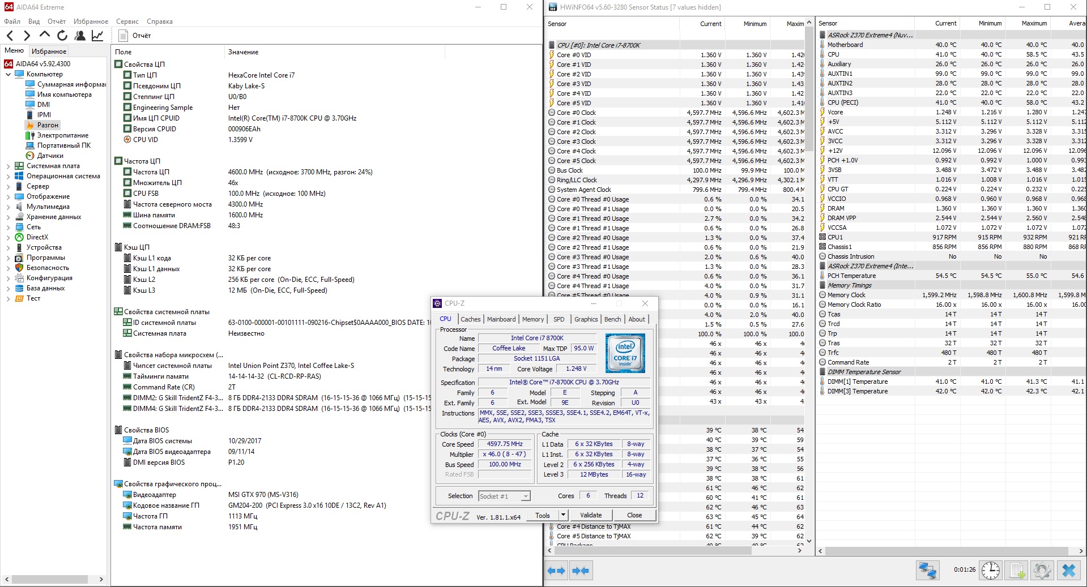This screenshot has height=587, width=1087.
Task: Open the Справка menu
Action: [x=160, y=22]
